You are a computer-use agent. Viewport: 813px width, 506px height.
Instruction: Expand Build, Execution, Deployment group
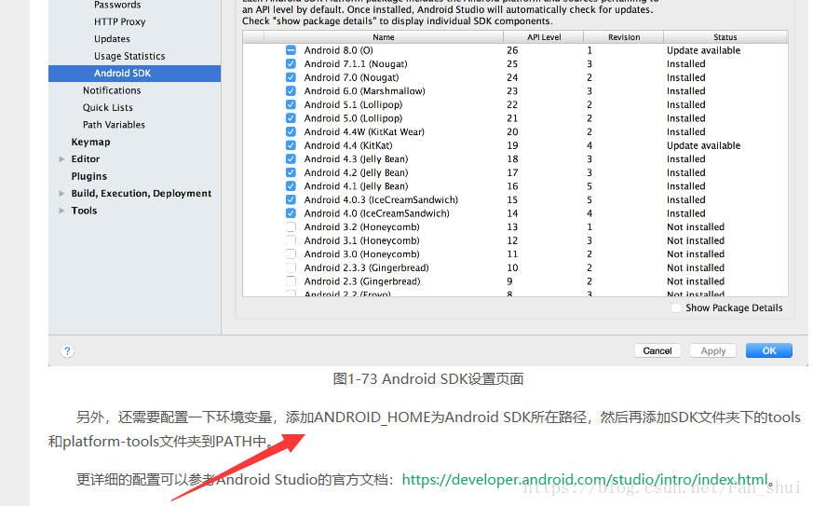pos(61,194)
